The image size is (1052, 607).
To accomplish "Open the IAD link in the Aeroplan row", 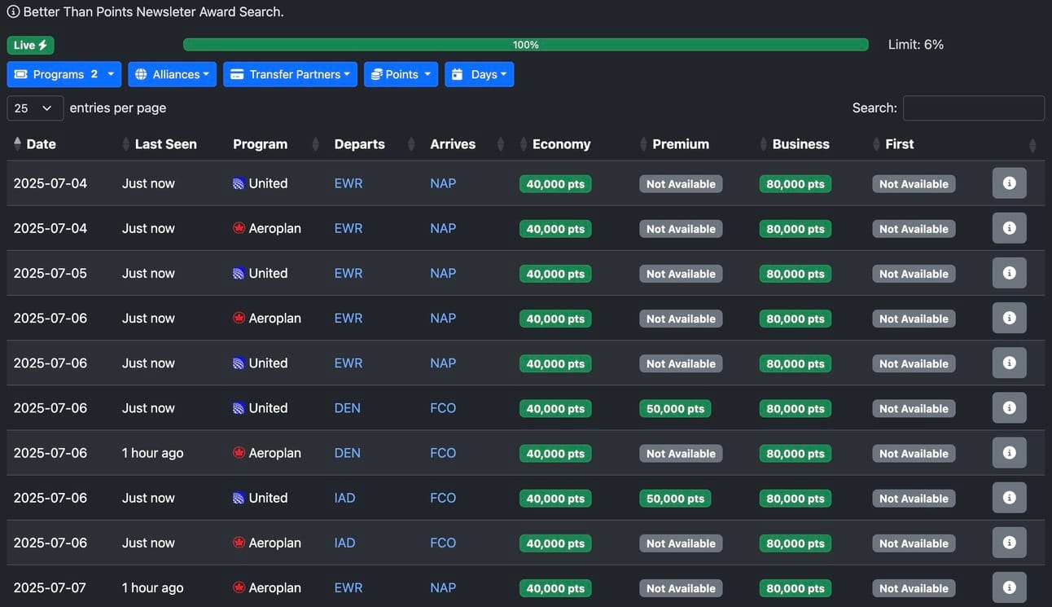I will point(345,542).
